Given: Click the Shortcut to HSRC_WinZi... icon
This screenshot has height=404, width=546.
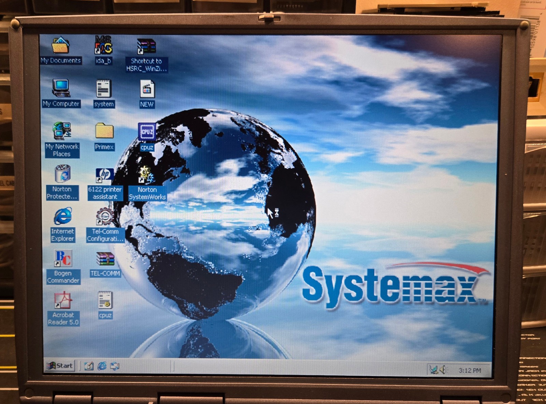Looking at the screenshot, I should point(146,46).
